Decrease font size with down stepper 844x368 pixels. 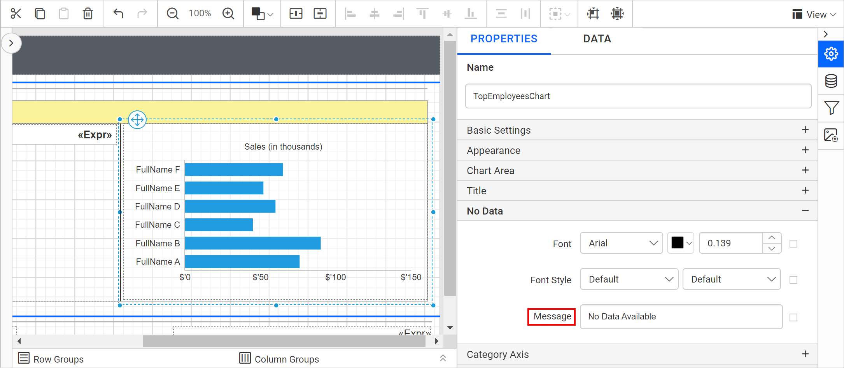(x=772, y=249)
